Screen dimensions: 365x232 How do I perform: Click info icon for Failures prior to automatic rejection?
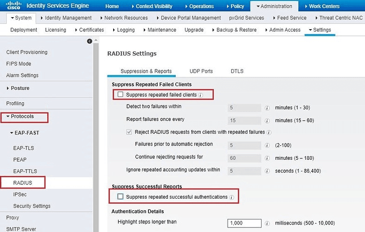(267, 145)
